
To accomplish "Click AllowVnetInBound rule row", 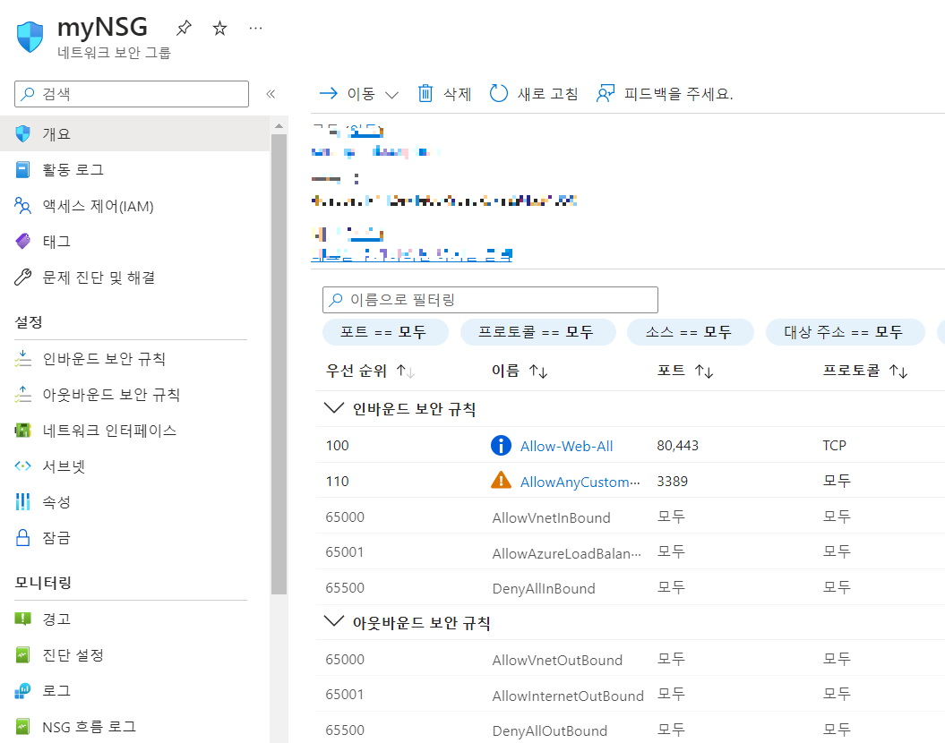I will [x=631, y=517].
